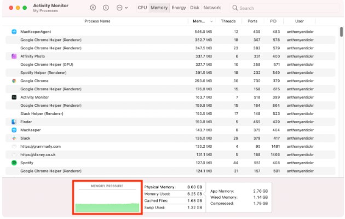Click the magnifying glass search icon
Screen dimensions: 345x219
tap(235, 8)
